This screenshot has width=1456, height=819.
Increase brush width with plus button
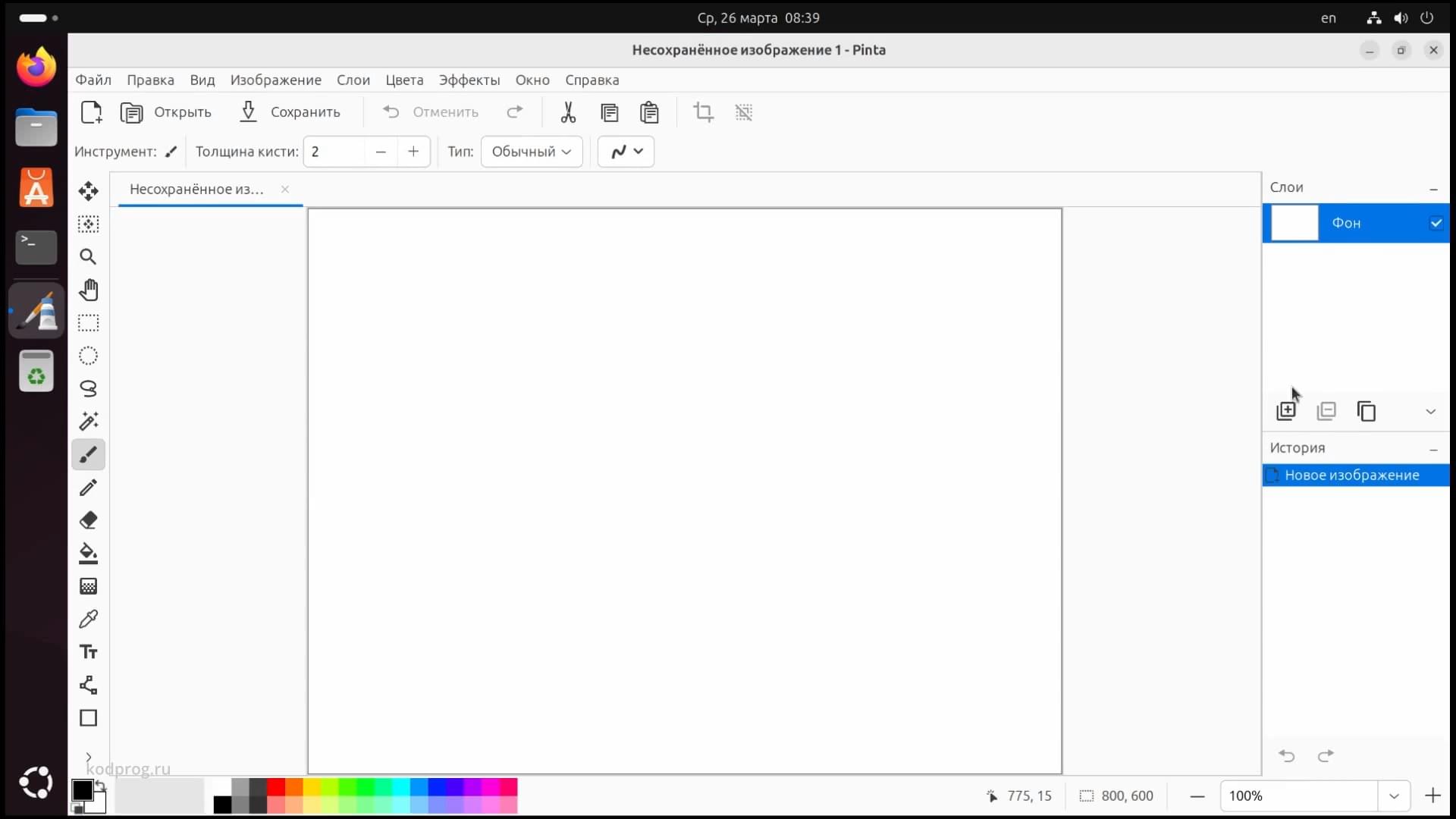[x=413, y=152]
